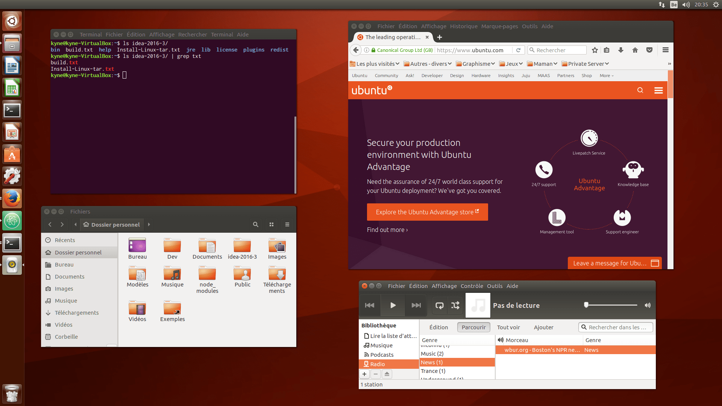Select the wbur.org NPR radio station
Viewport: 722px width, 406px height.
click(541, 350)
